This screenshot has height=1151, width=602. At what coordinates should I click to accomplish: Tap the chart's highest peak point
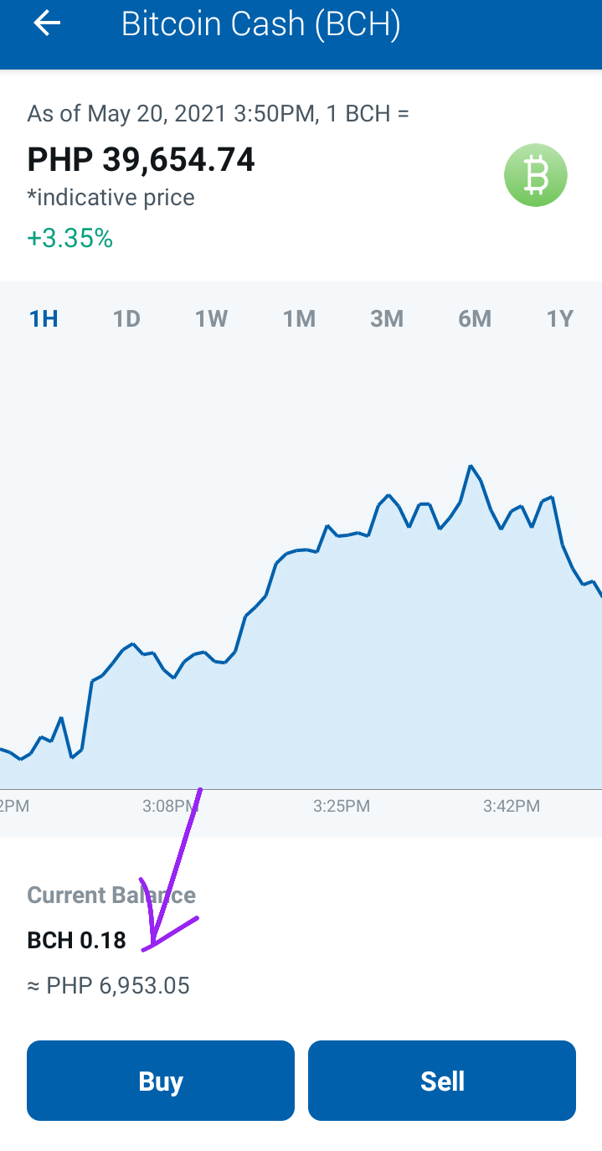[x=471, y=466]
